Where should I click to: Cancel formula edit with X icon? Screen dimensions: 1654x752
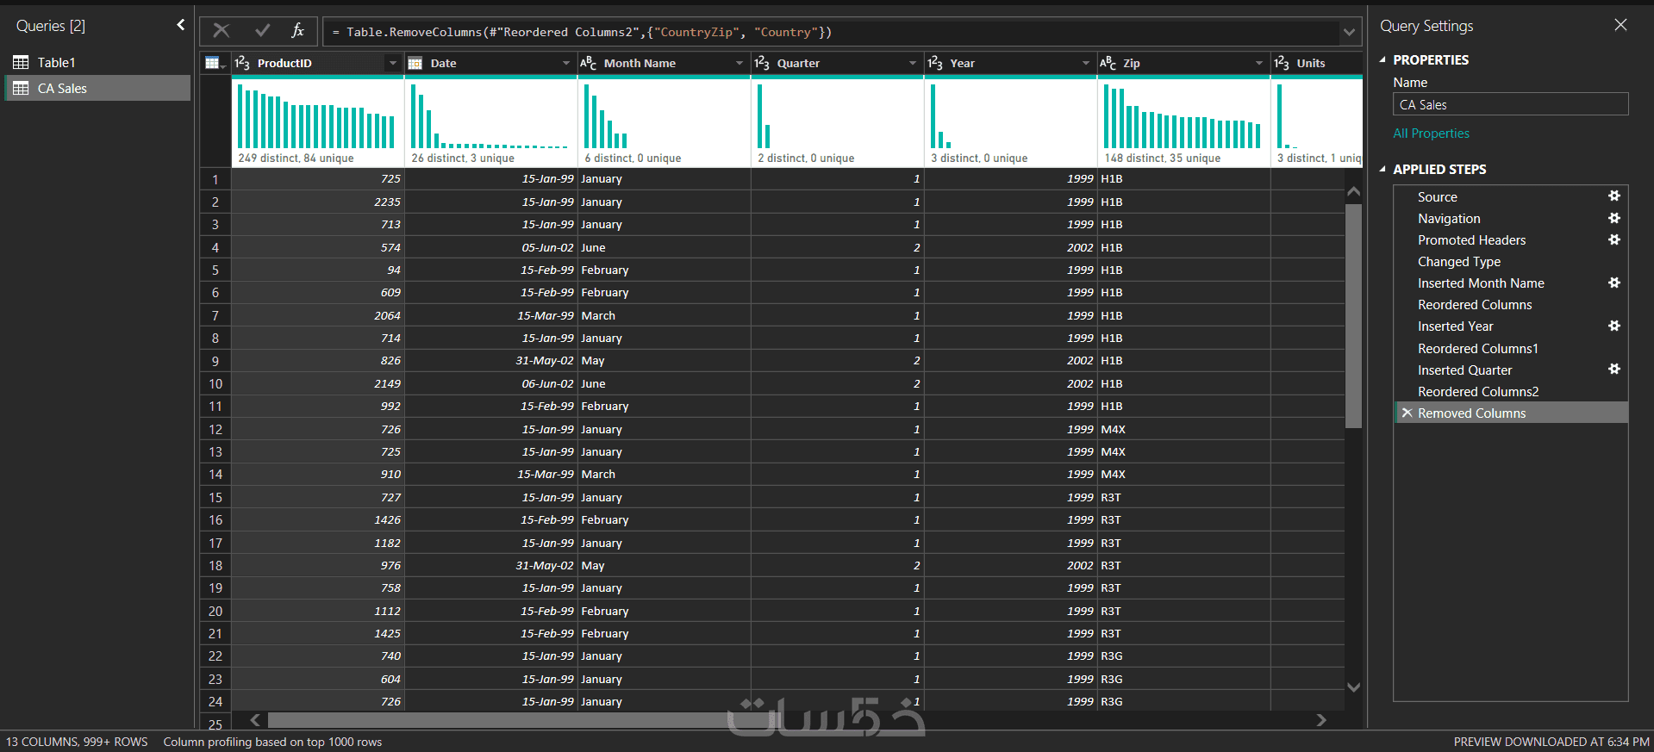tap(222, 31)
